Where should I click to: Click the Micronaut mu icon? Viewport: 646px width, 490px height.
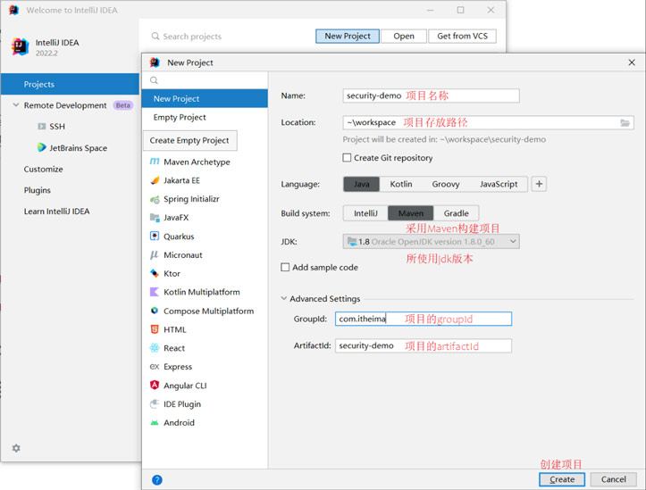155,255
